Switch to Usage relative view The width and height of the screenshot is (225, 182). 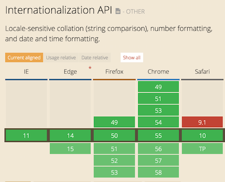61,58
